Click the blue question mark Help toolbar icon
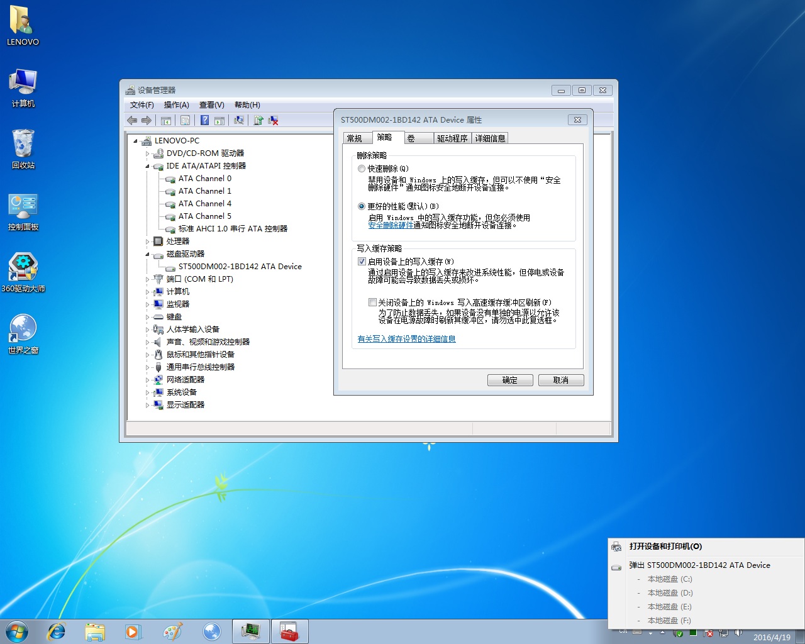 point(204,120)
